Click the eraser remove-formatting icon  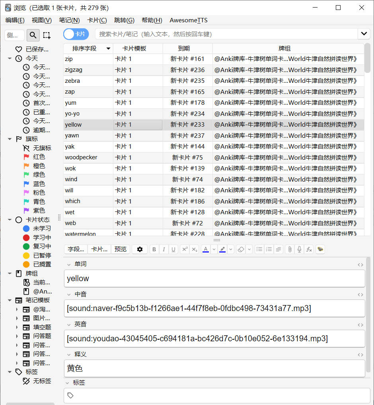(241, 250)
